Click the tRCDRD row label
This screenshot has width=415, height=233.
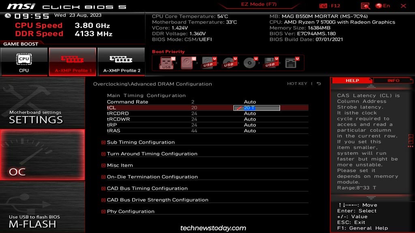click(118, 114)
